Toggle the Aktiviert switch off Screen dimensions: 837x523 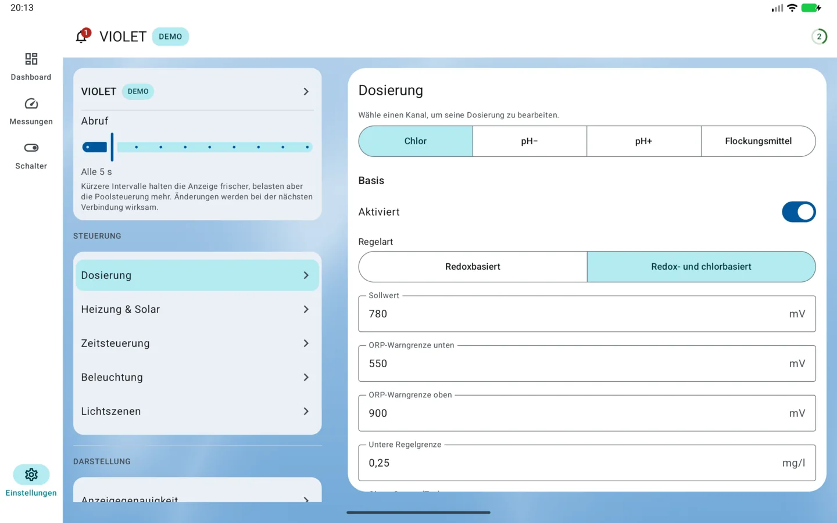point(799,212)
